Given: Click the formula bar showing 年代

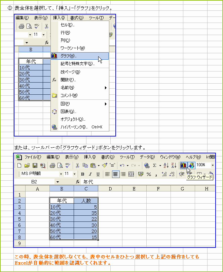Looking at the screenshot, I should pos(148,182).
